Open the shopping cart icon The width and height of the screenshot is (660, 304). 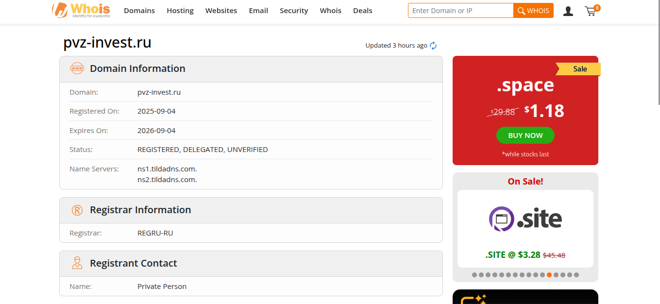click(x=591, y=11)
